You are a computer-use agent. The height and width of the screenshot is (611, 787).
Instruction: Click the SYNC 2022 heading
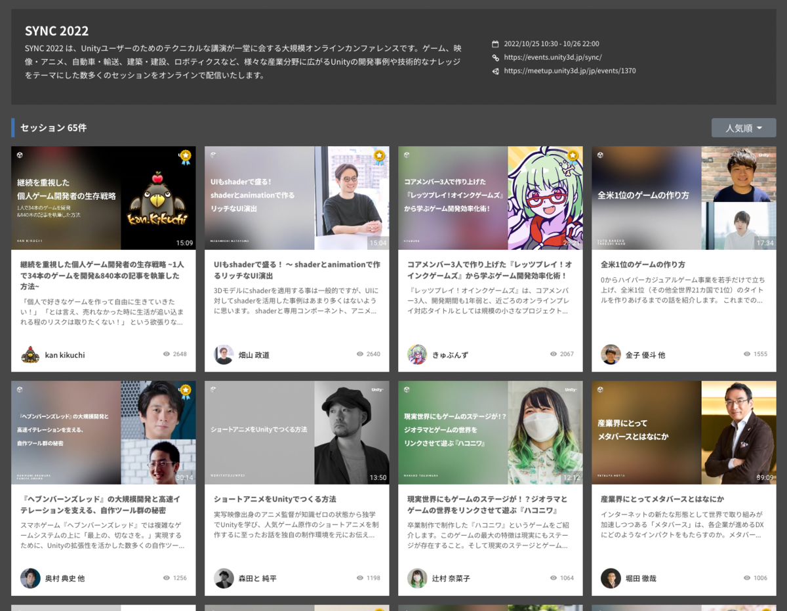[x=57, y=31]
